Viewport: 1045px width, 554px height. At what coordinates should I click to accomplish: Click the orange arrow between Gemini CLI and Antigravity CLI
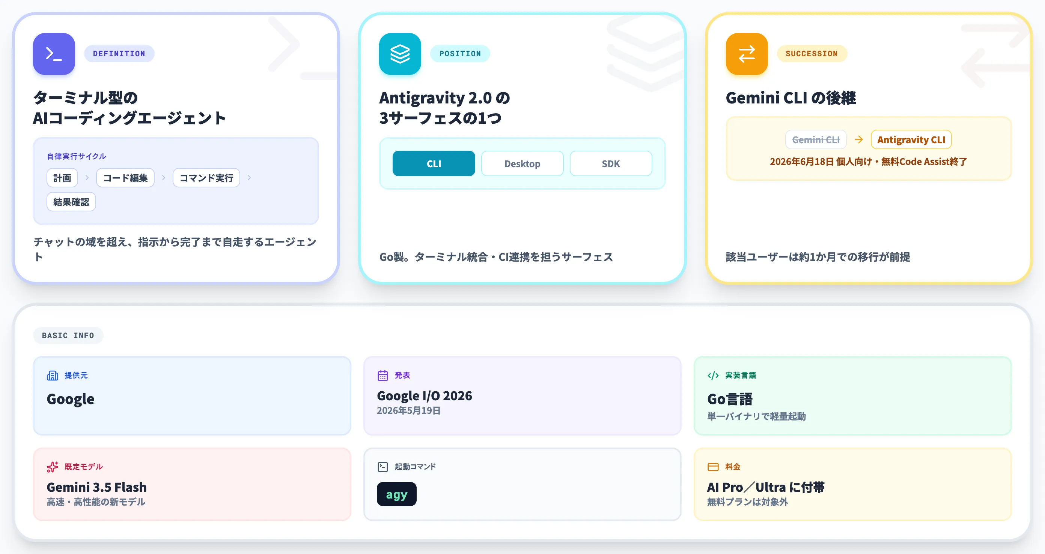click(858, 140)
